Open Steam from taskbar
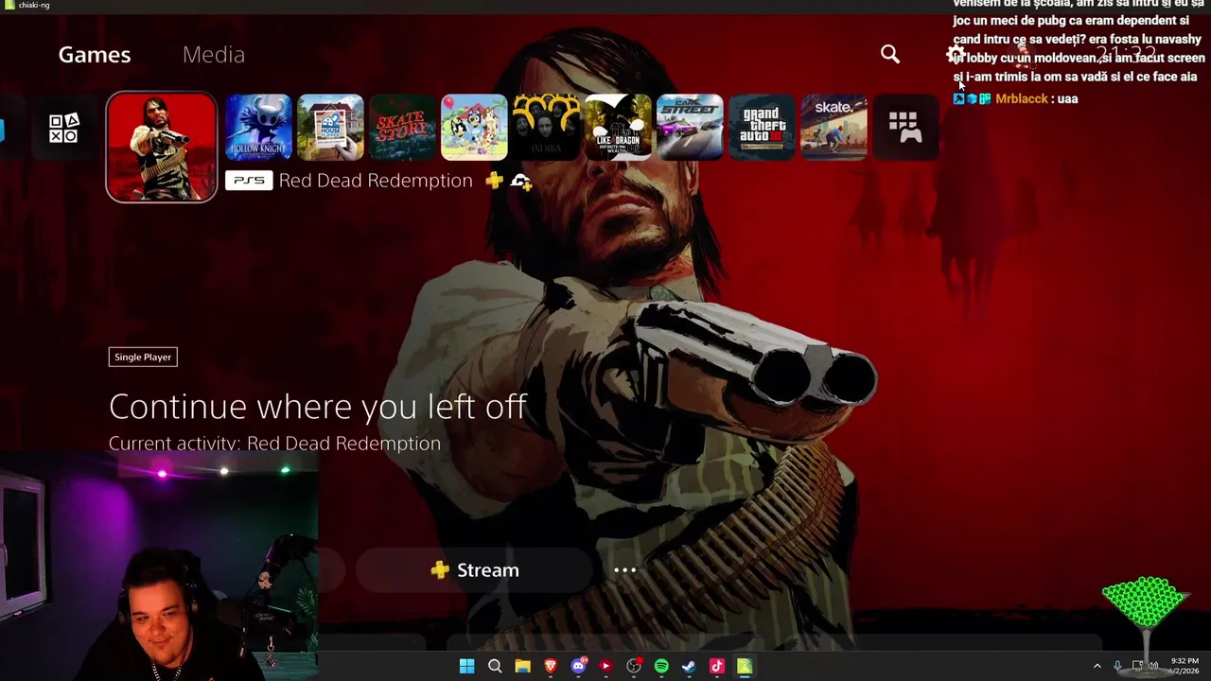The image size is (1211, 681). click(x=689, y=667)
